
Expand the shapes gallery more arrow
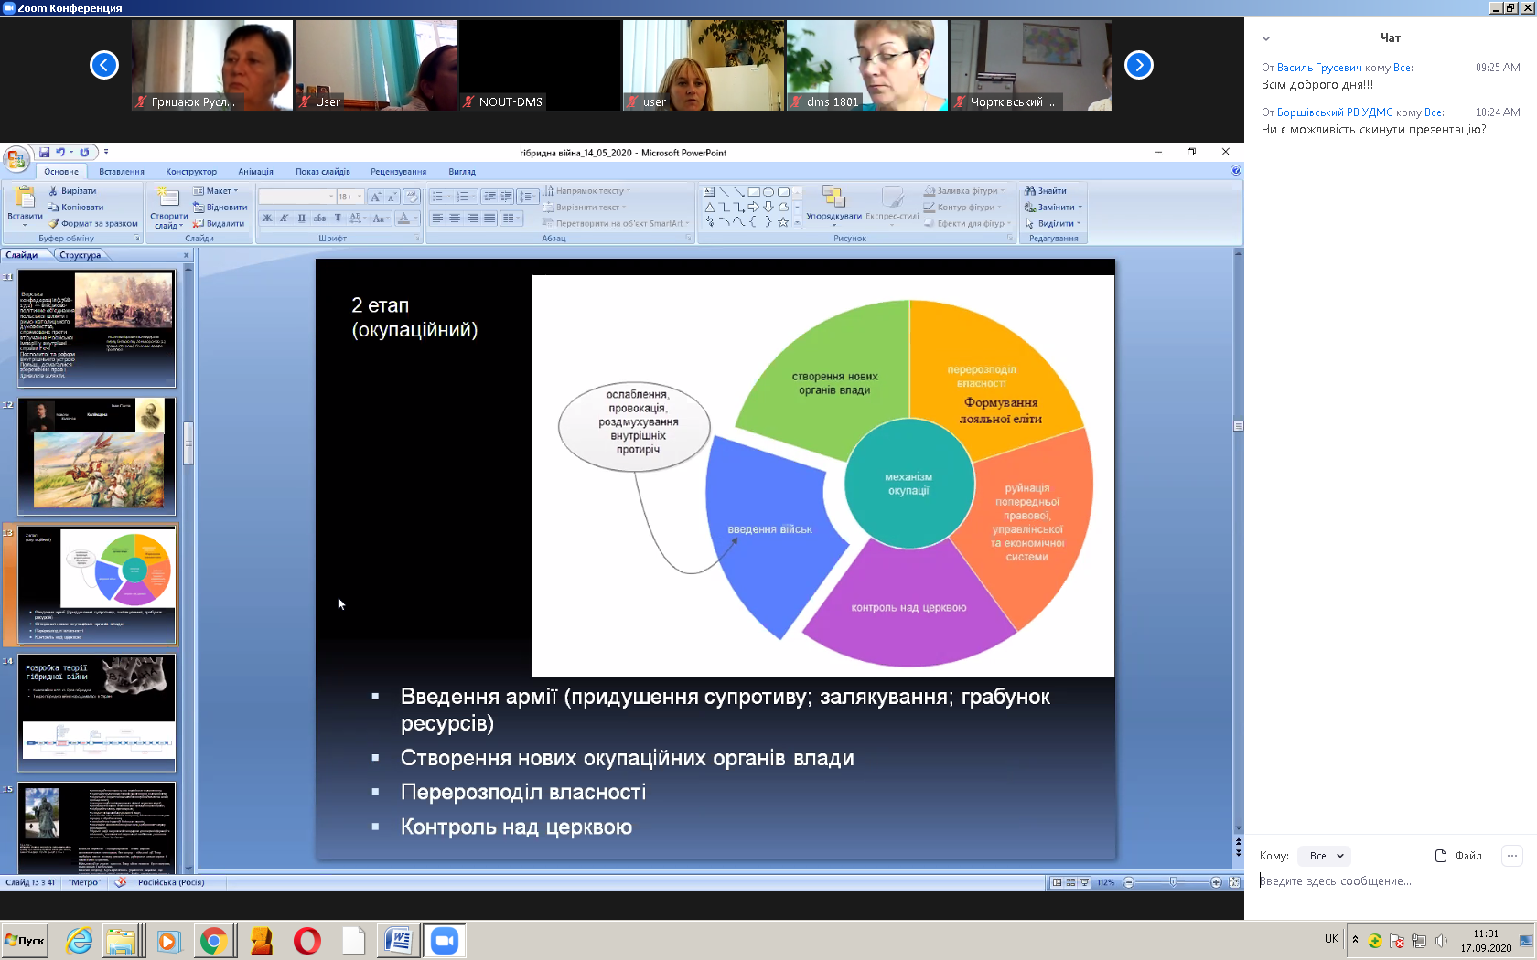pyautogui.click(x=797, y=222)
